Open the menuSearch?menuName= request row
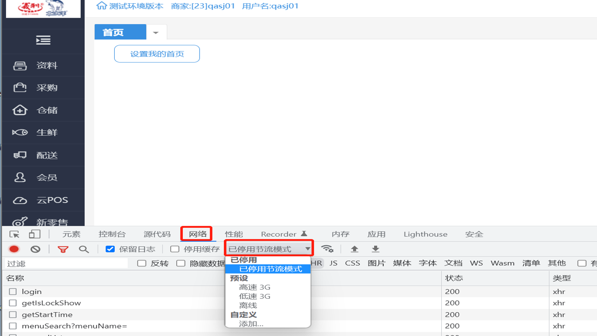This screenshot has width=597, height=336. coord(74,326)
